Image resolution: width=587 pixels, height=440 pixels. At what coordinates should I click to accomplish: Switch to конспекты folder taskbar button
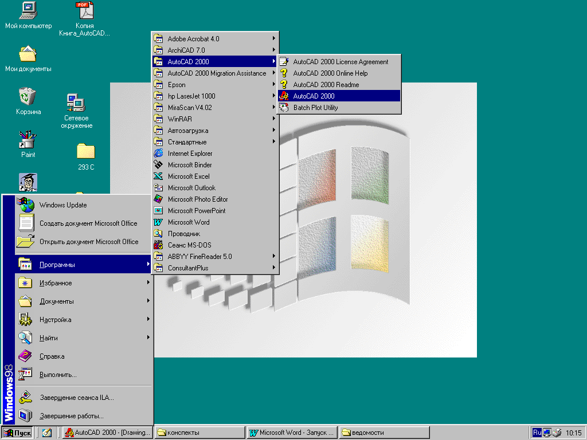click(x=200, y=433)
